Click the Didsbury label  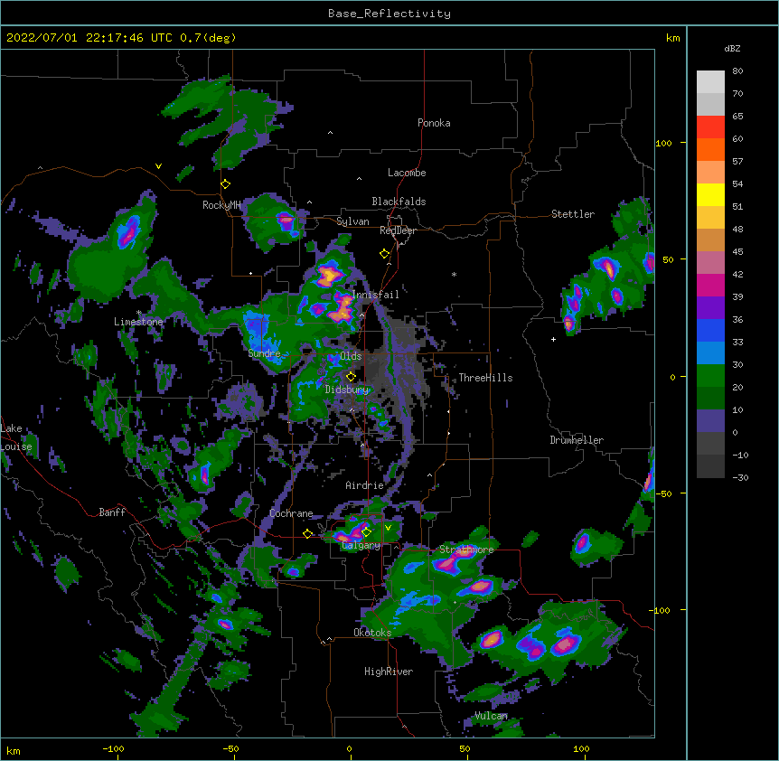[x=347, y=390]
